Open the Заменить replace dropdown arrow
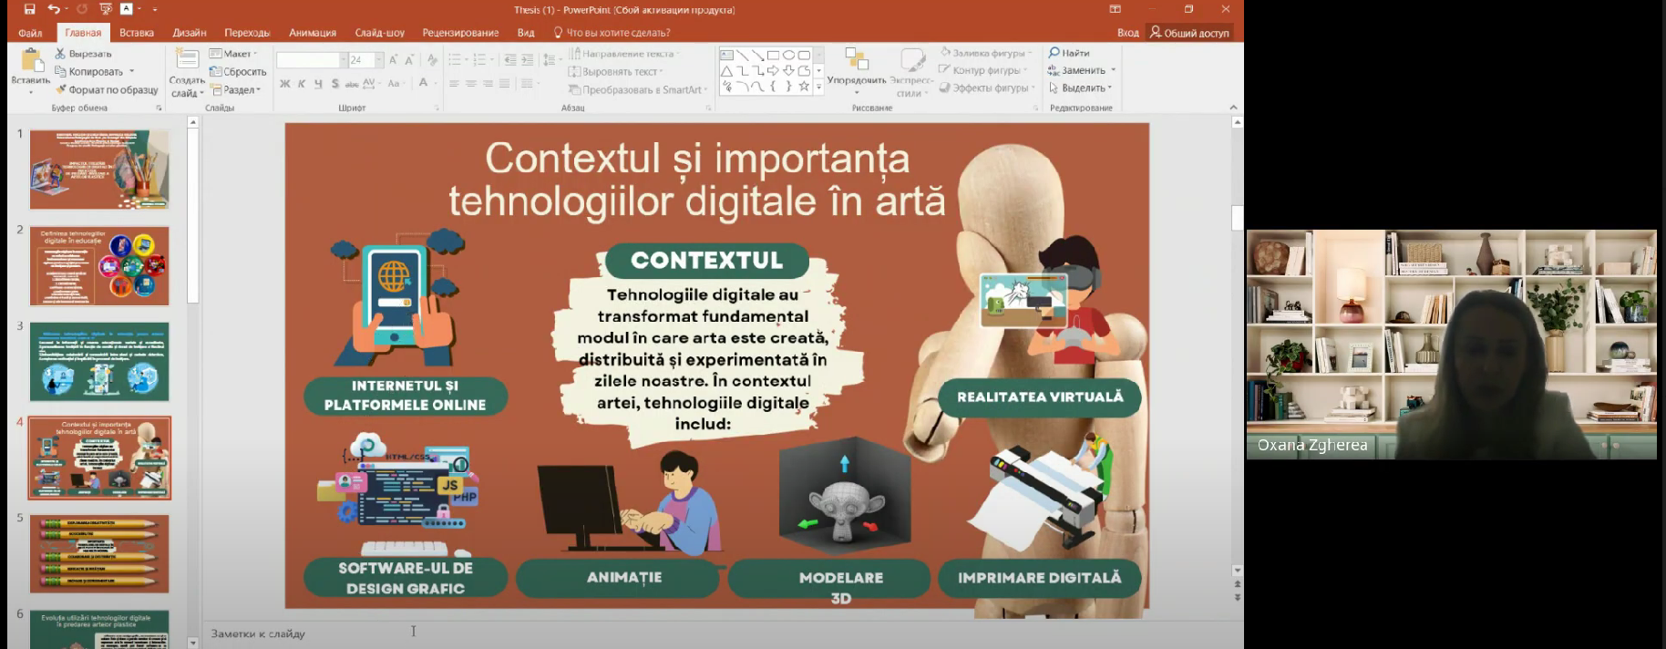The image size is (1666, 649). point(1113,70)
